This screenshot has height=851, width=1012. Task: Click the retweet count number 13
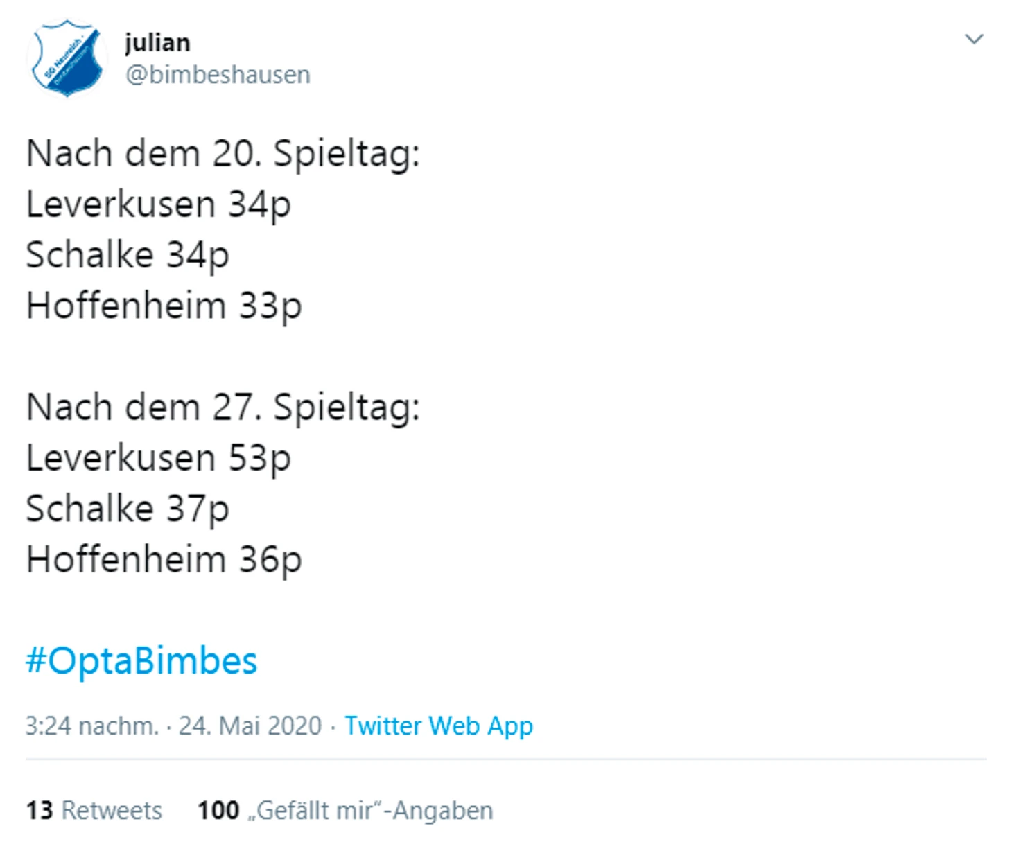click(40, 810)
